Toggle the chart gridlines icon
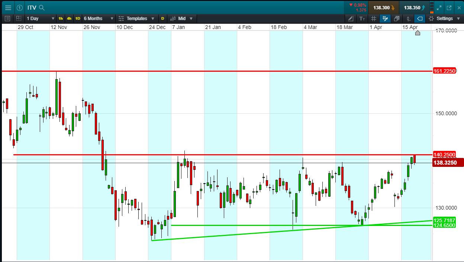 coord(374,18)
